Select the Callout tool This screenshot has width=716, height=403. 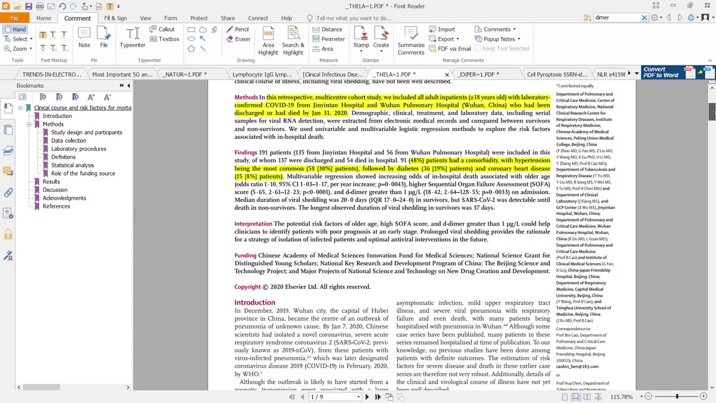click(x=162, y=29)
